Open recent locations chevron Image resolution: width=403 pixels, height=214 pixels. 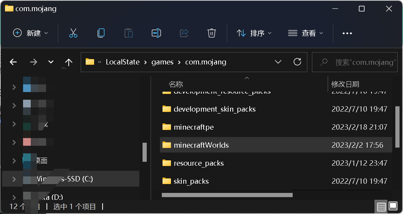[x=51, y=62]
